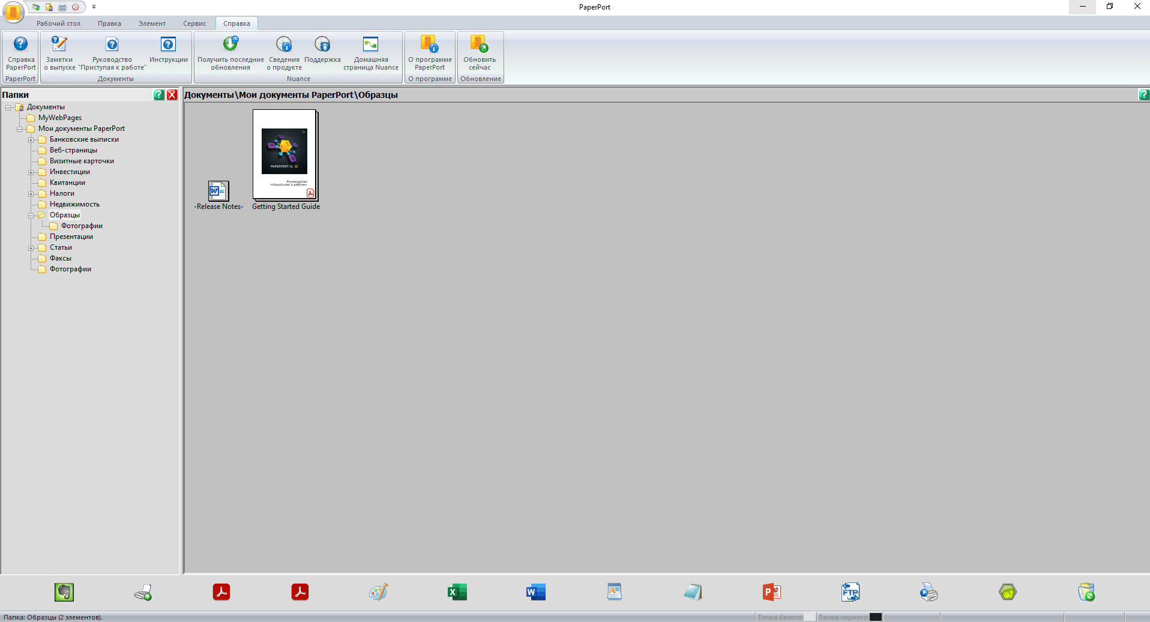Click Обновить сейчас button
The height and width of the screenshot is (622, 1150).
pyautogui.click(x=480, y=53)
